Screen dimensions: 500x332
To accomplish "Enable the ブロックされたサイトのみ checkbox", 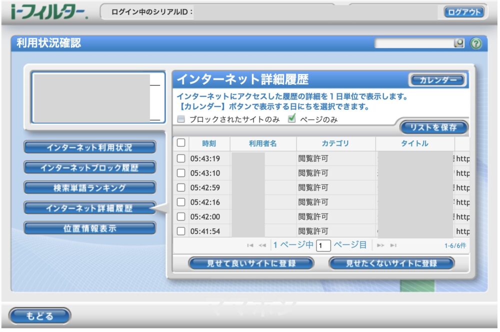I will (x=182, y=120).
